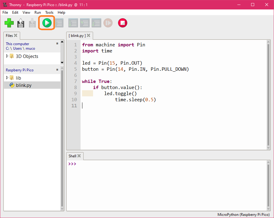
Task: Minimize the Thonny window
Action: coord(239,5)
